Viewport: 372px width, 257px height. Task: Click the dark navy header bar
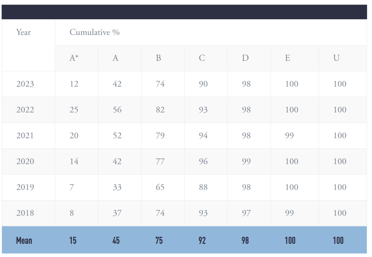pos(184,12)
